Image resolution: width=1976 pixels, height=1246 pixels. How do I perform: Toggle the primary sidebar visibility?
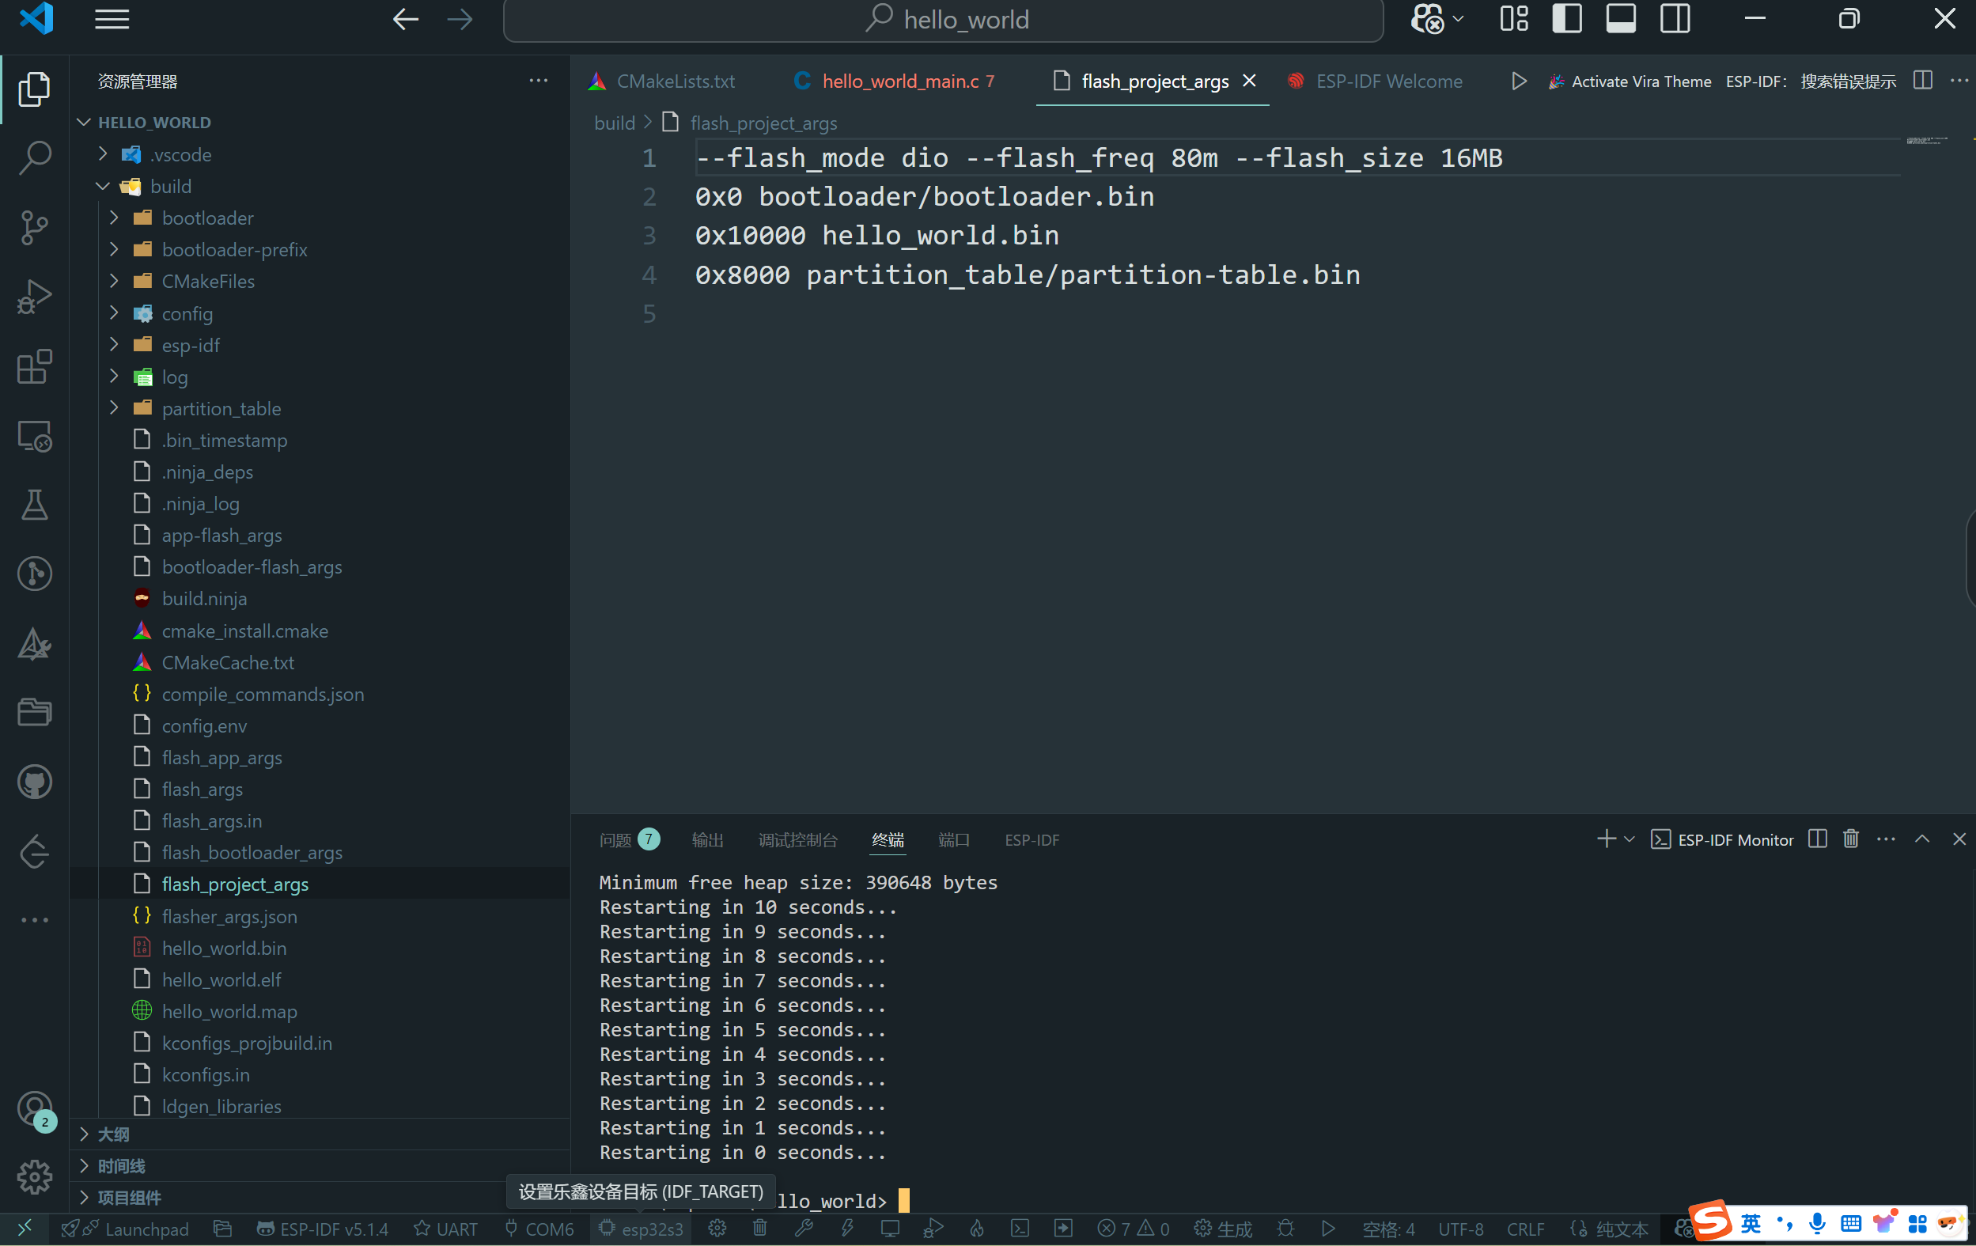click(1566, 18)
